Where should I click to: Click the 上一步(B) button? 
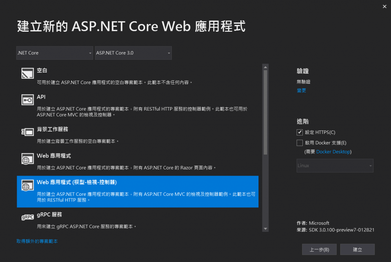[319, 249]
